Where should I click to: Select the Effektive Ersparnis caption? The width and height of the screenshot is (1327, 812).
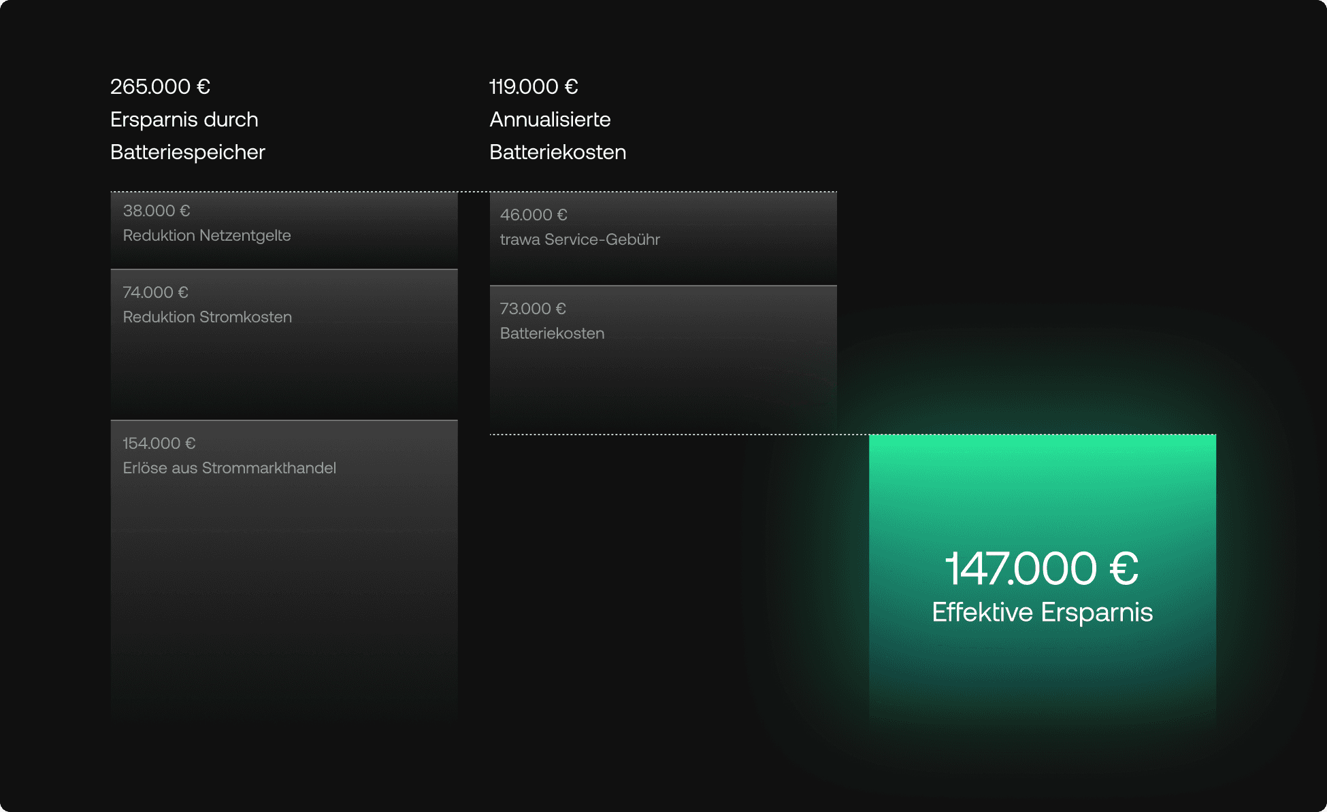pyautogui.click(x=1042, y=612)
